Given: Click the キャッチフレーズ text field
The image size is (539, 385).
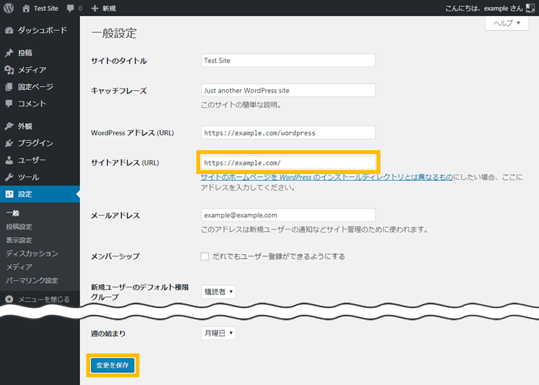Looking at the screenshot, I should click(x=288, y=90).
